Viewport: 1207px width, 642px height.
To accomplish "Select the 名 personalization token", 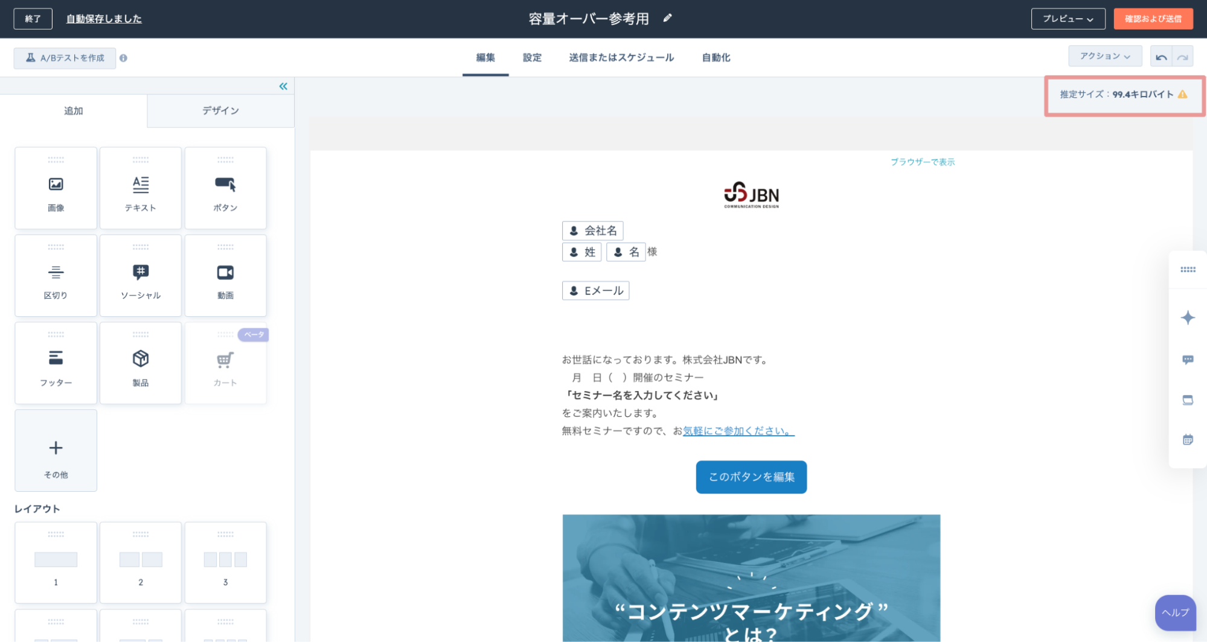I will point(626,252).
